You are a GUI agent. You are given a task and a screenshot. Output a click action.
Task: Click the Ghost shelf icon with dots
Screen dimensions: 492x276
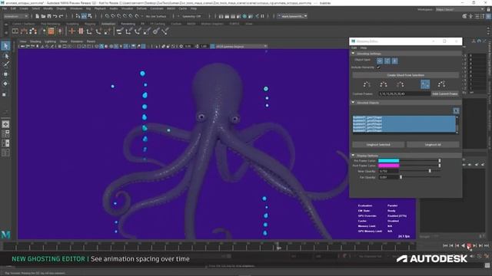[33, 31]
